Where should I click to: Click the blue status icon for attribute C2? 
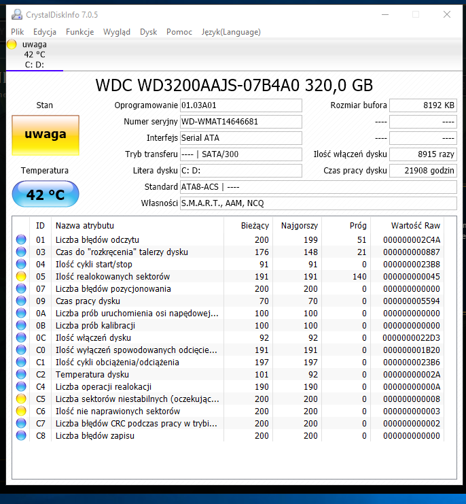coord(21,374)
